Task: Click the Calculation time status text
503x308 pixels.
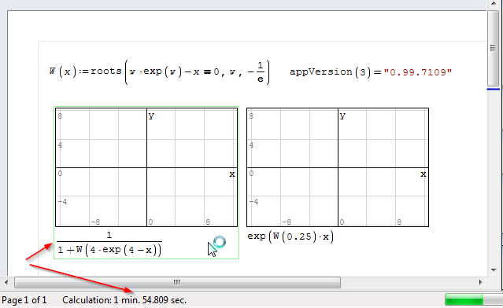Action: tap(124, 300)
